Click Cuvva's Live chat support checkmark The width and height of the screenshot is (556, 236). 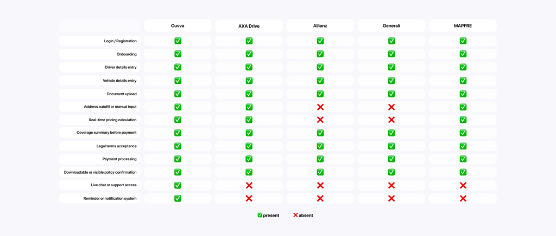(178, 185)
